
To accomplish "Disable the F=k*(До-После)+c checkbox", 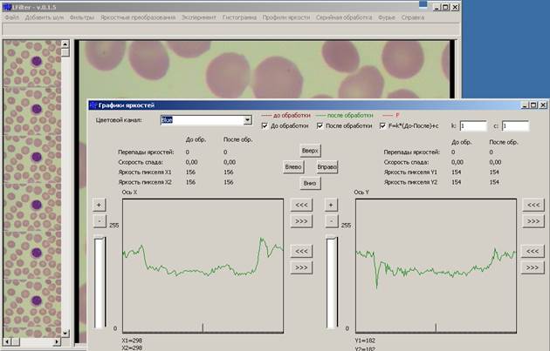I will pyautogui.click(x=382, y=125).
